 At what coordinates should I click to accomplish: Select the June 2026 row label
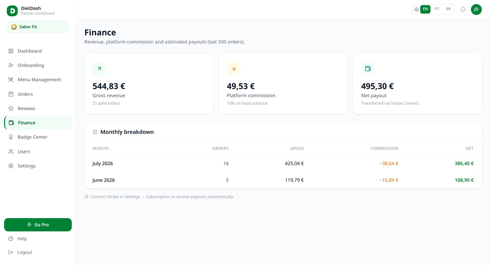pyautogui.click(x=104, y=180)
